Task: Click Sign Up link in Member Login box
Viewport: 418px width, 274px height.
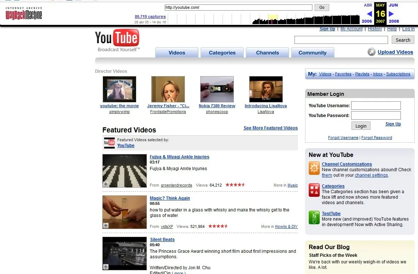Action: 393,124
